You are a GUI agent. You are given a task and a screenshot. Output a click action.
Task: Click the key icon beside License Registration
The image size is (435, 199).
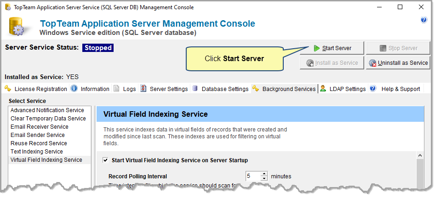coord(8,89)
